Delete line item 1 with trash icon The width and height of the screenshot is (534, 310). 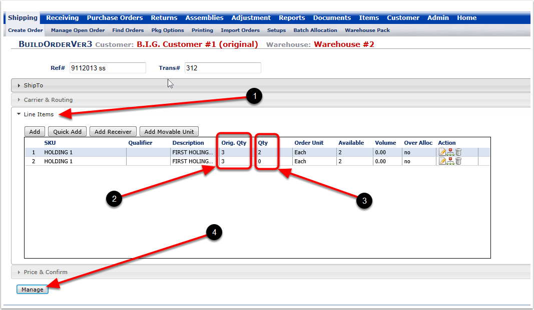point(458,152)
